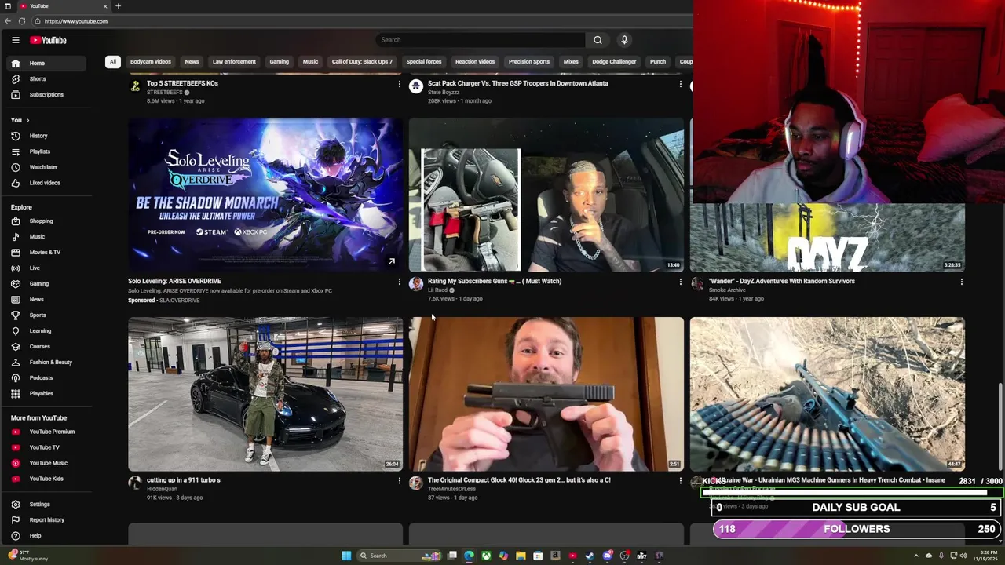The width and height of the screenshot is (1005, 565).
Task: Open options menu for Solo Leveling ad
Action: click(x=399, y=282)
